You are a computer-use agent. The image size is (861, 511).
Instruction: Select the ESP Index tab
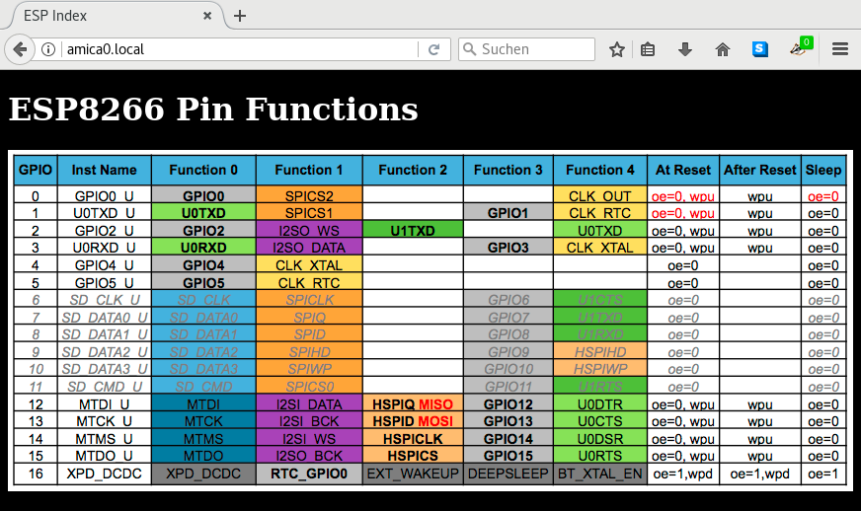99,16
